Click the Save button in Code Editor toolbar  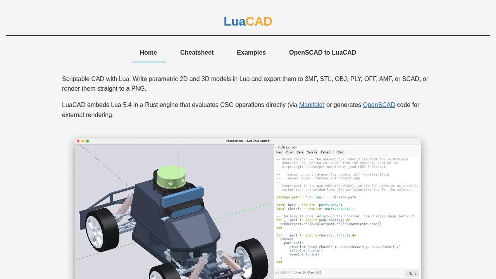coord(300,152)
